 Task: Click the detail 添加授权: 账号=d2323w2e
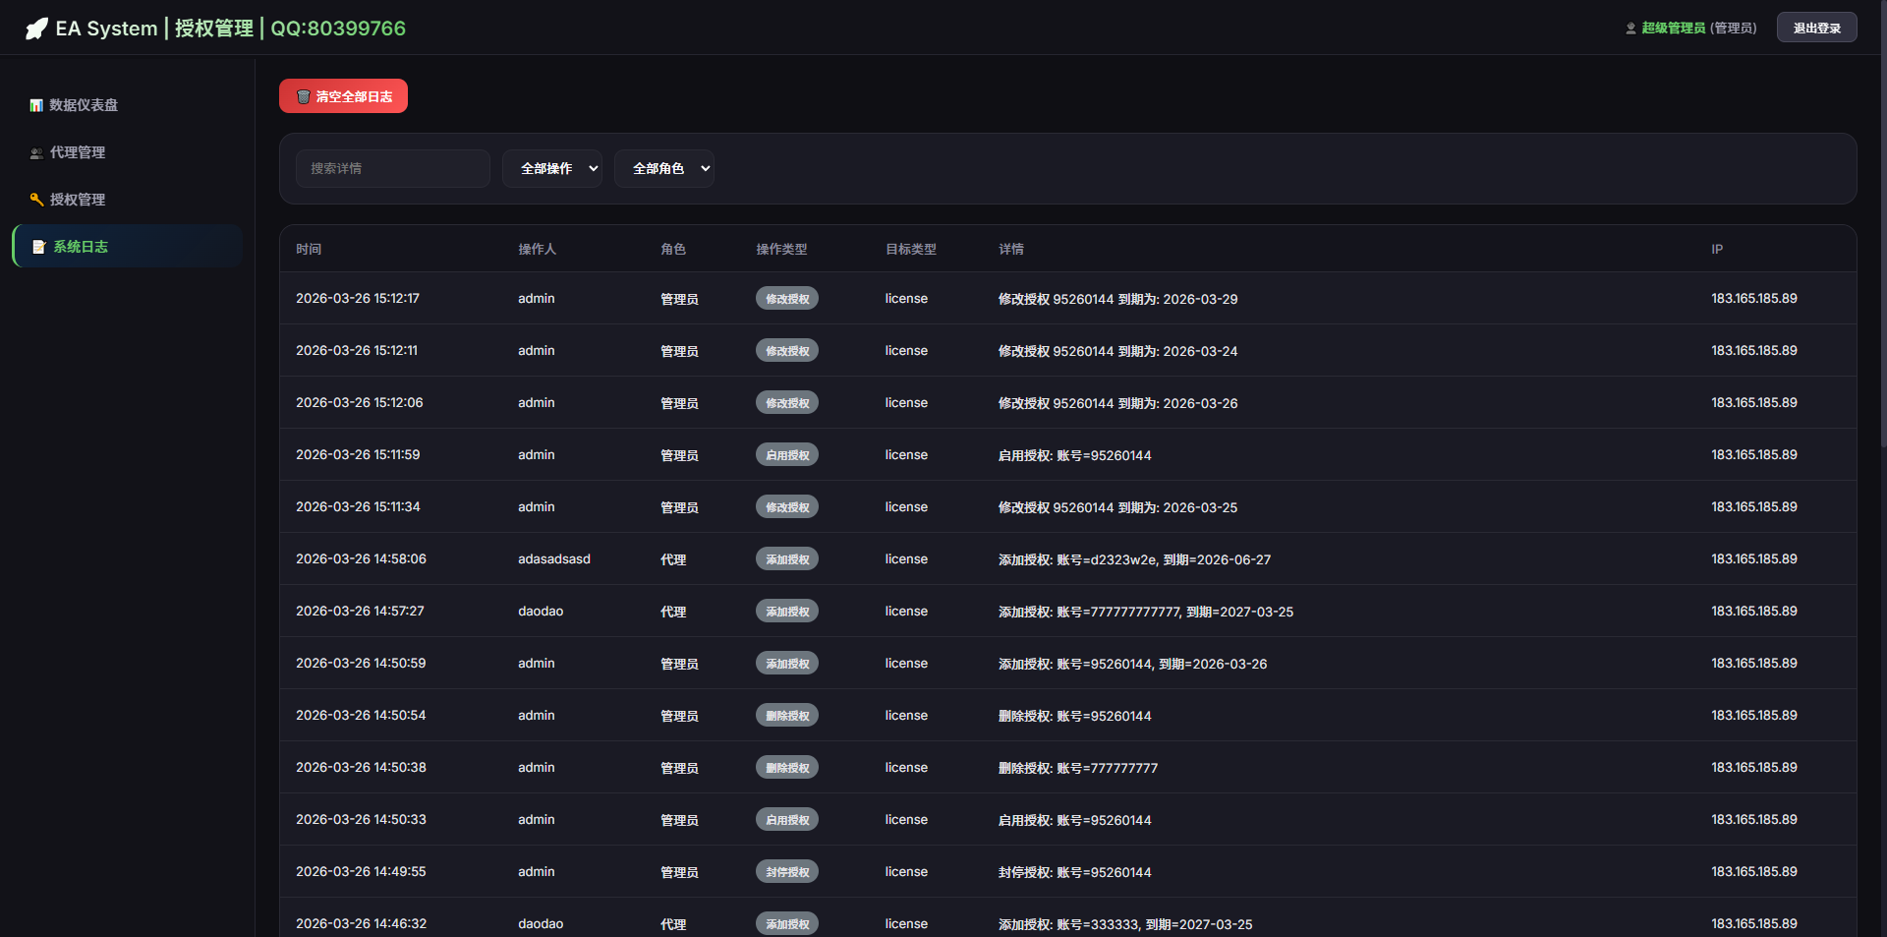[1135, 559]
